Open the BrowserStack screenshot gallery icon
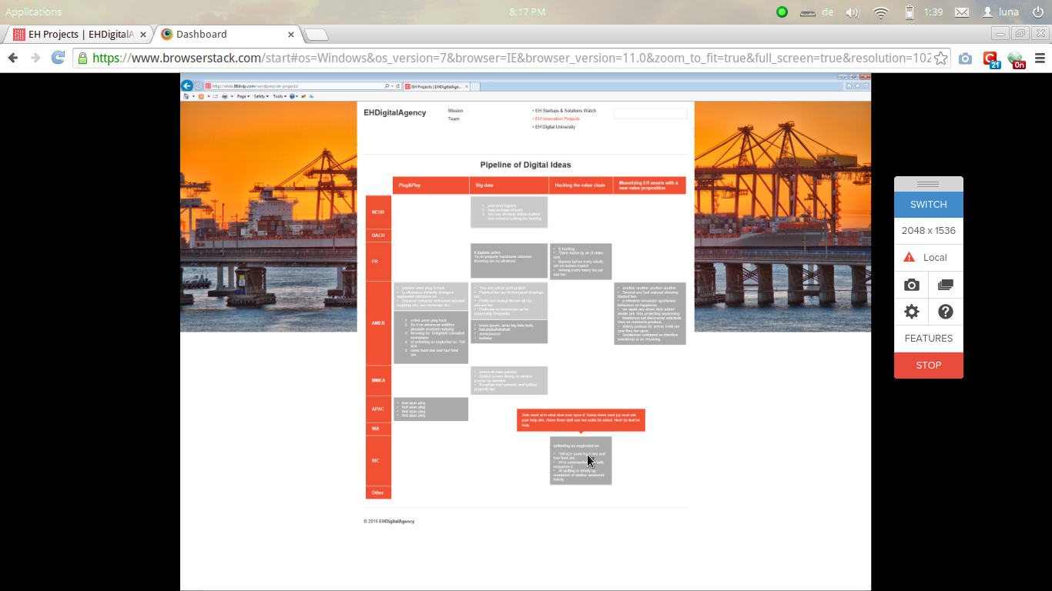The width and height of the screenshot is (1052, 591). pos(946,285)
